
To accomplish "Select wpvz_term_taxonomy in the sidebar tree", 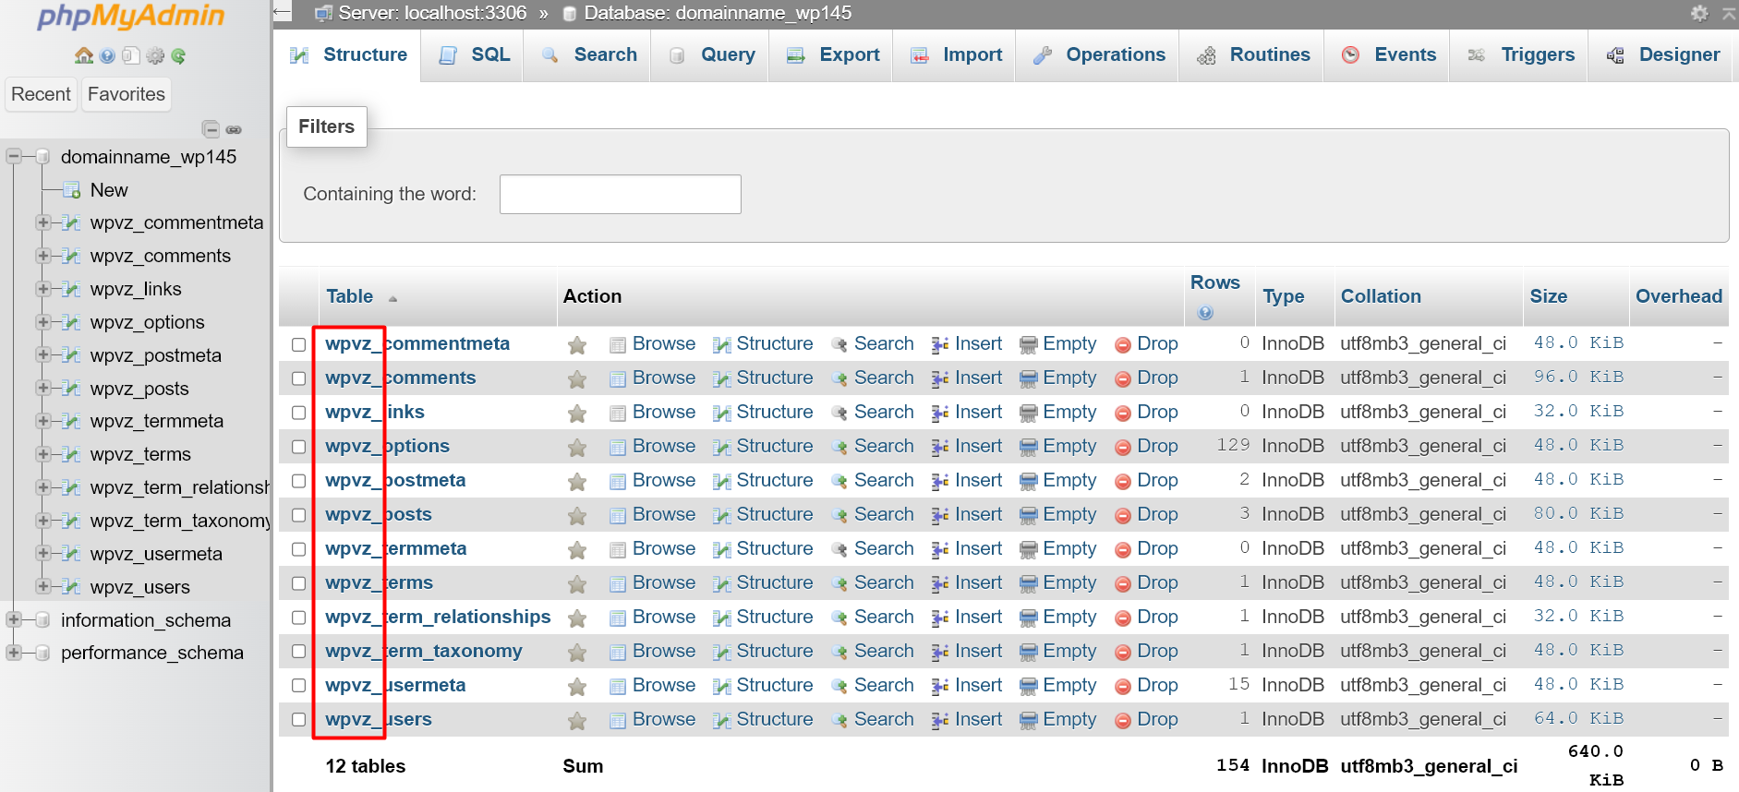I will tap(181, 521).
